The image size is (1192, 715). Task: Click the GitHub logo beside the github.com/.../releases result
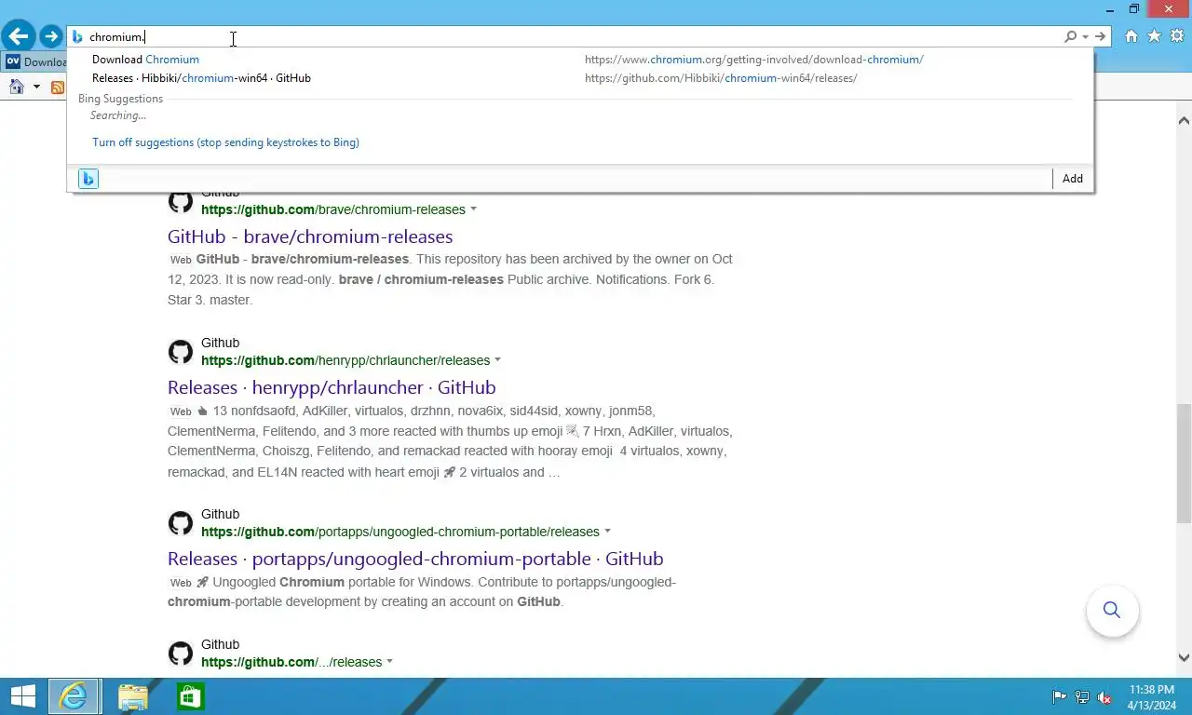[x=181, y=654]
